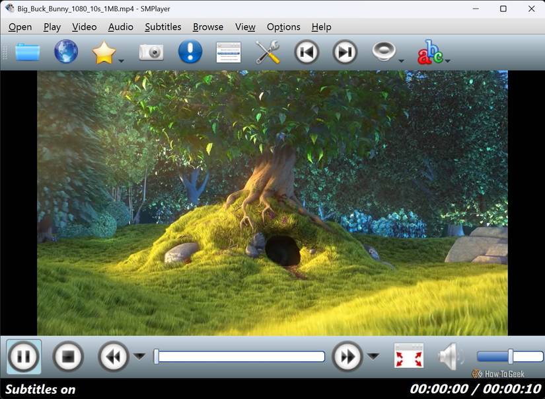Click the SMPlayer title bar app icon
This screenshot has height=399, width=545.
pyautogui.click(x=9, y=9)
